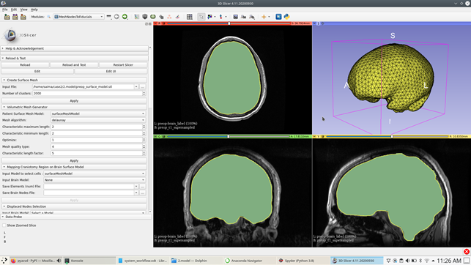Open the Markups module icon
471x265 pixels.
pyautogui.click(x=169, y=17)
